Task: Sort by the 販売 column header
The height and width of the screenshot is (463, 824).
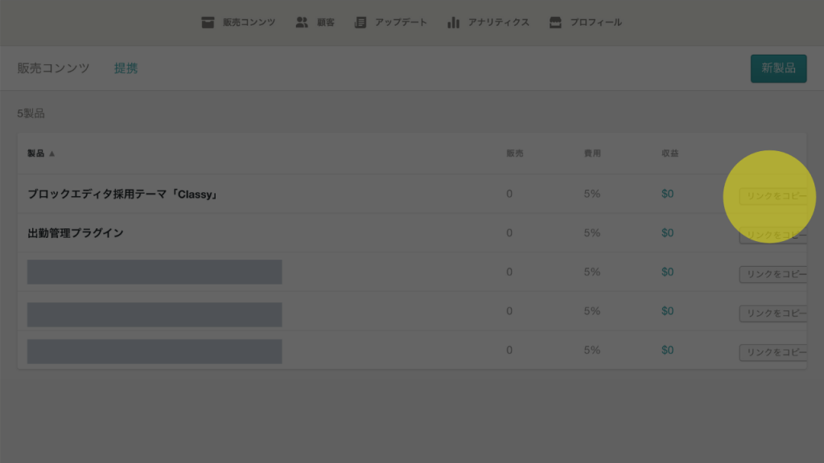Action: point(514,154)
